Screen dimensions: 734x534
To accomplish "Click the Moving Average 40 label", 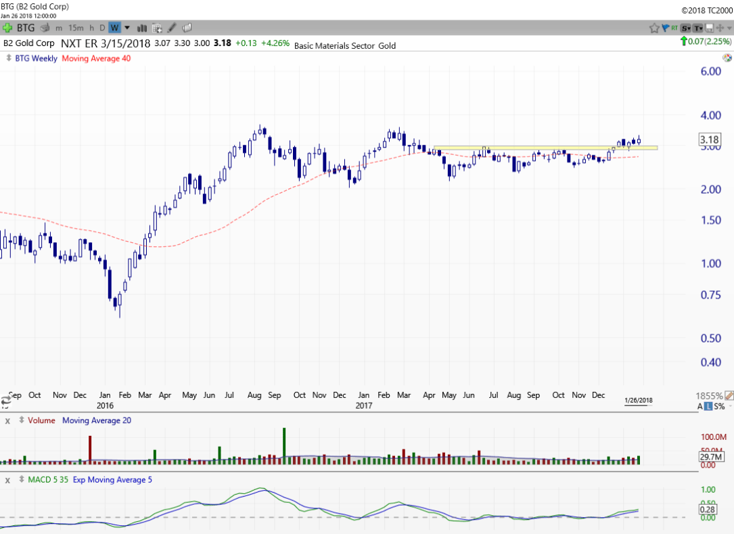I will (96, 58).
